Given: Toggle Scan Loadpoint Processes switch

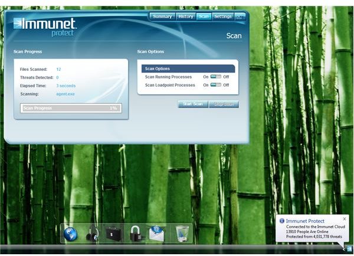Looking at the screenshot, I should 215,85.
